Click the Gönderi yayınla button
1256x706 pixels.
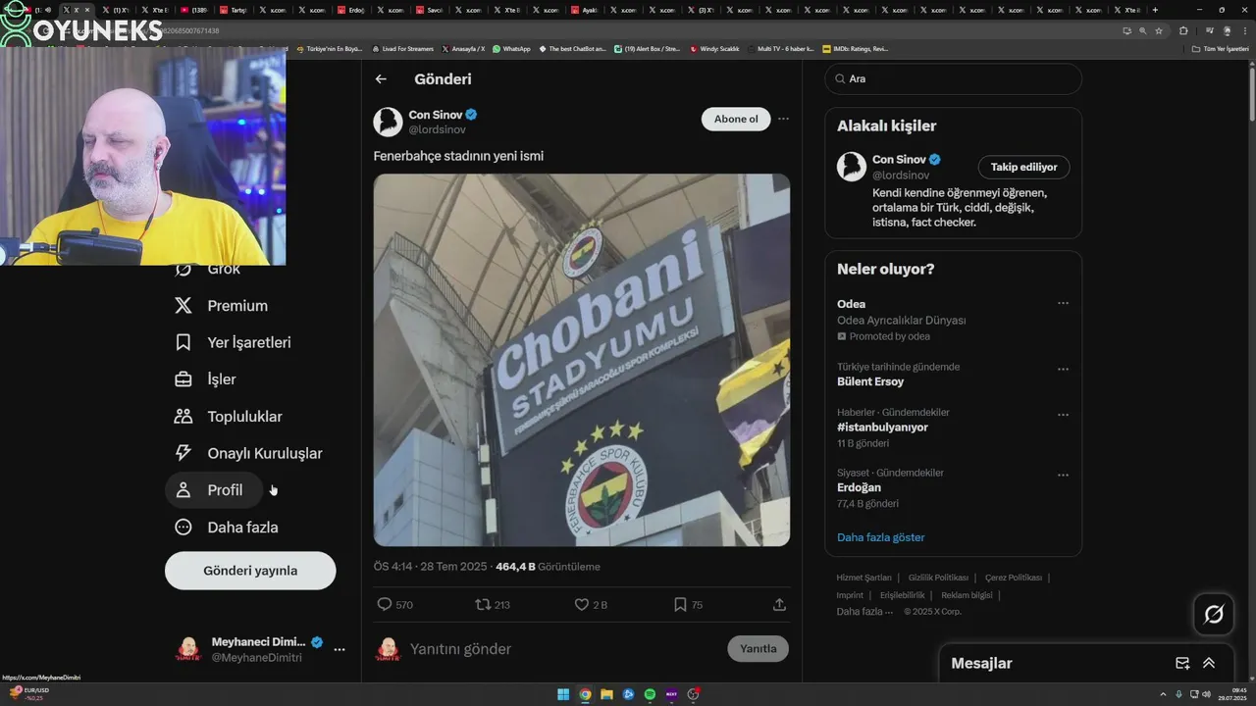(250, 571)
